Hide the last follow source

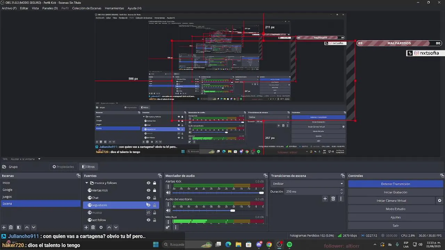(148, 220)
